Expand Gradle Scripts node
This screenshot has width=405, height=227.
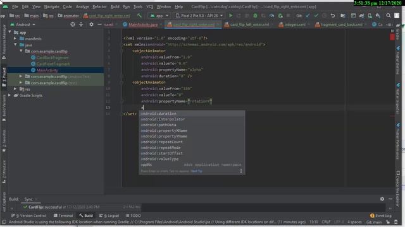click(9, 95)
